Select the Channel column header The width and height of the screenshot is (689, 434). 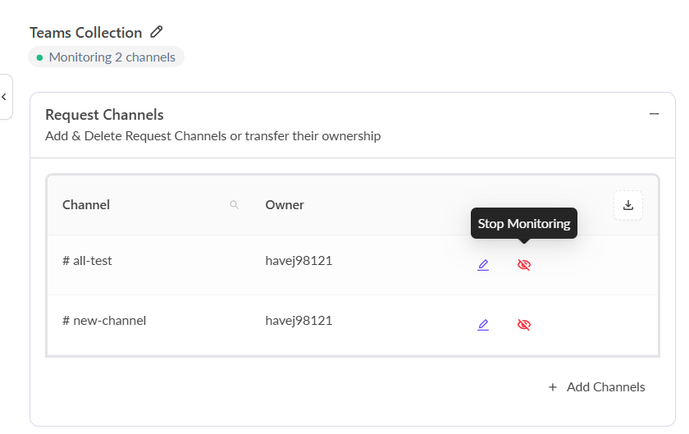86,205
